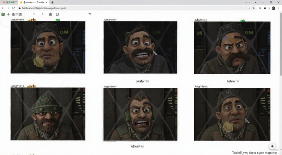
Task: Open image of bearded man in green beanie
Action: [x=48, y=114]
